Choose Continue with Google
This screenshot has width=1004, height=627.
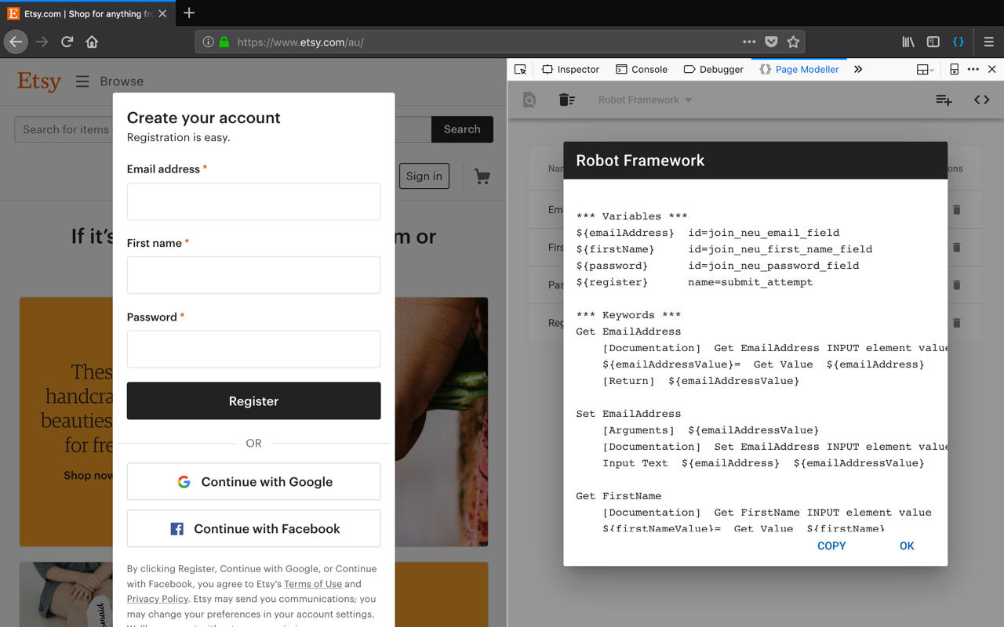pyautogui.click(x=253, y=481)
